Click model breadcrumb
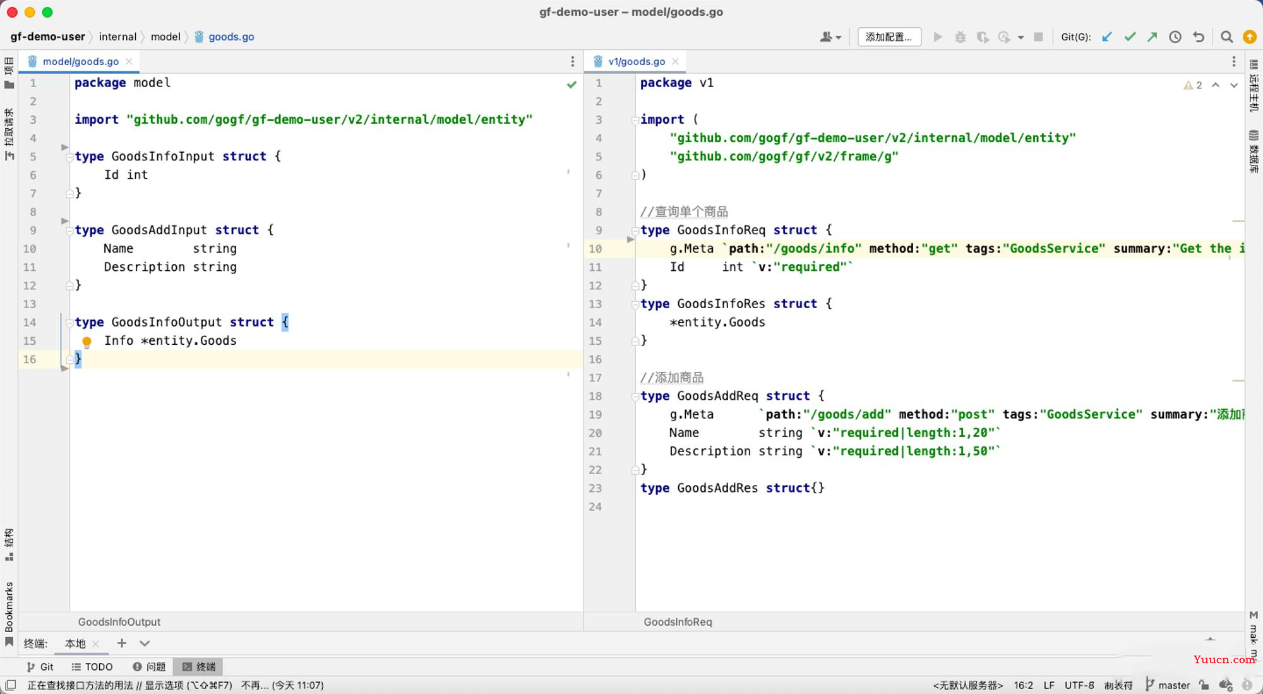 tap(165, 37)
